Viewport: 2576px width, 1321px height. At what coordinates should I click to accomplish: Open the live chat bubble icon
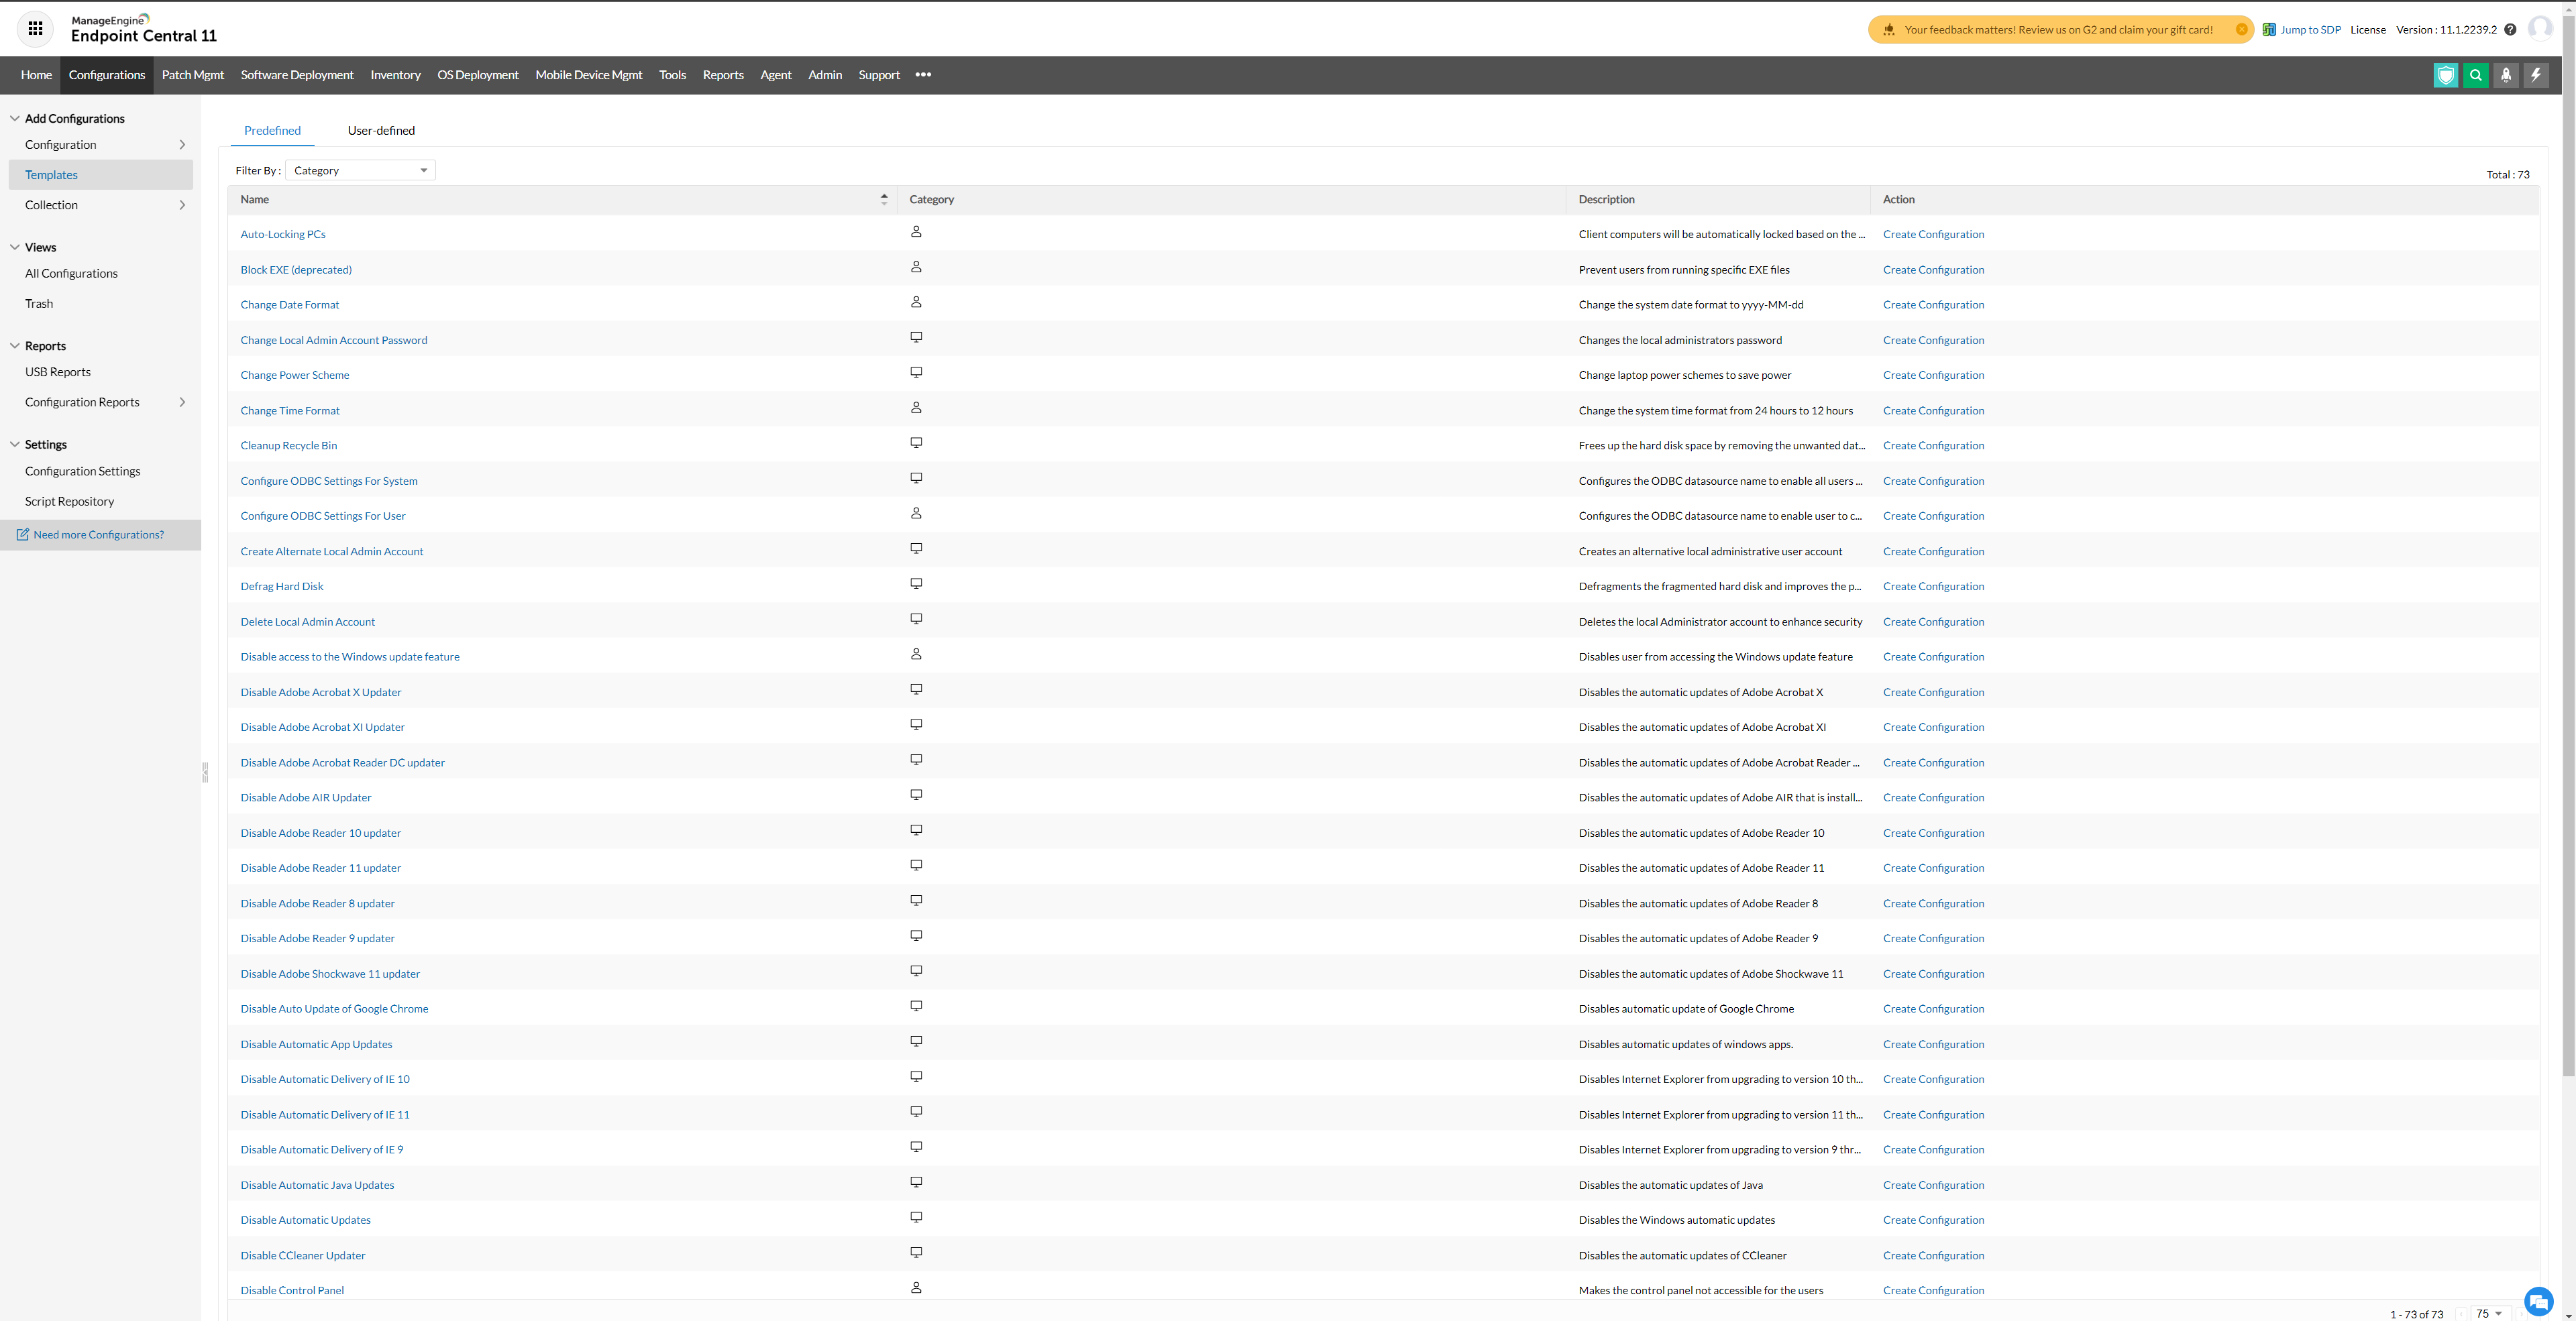(x=2538, y=1301)
